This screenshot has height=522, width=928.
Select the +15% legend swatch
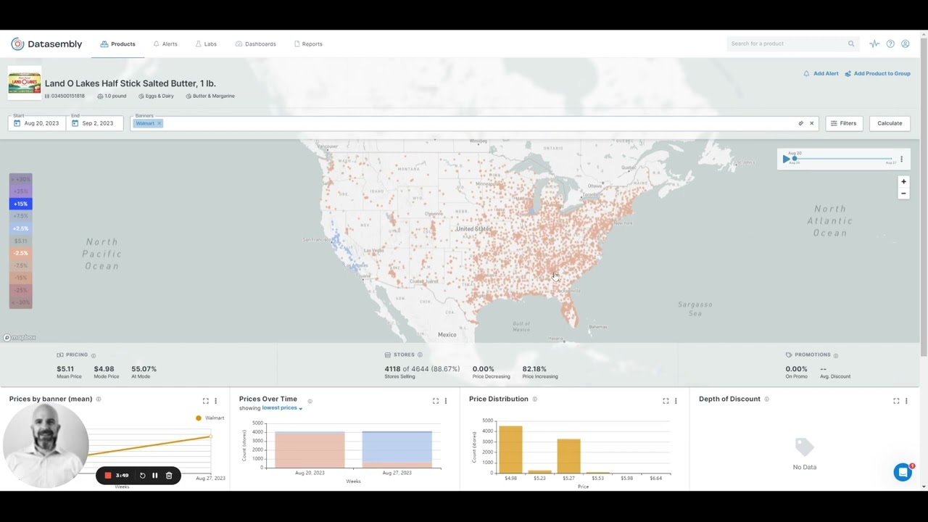[20, 204]
